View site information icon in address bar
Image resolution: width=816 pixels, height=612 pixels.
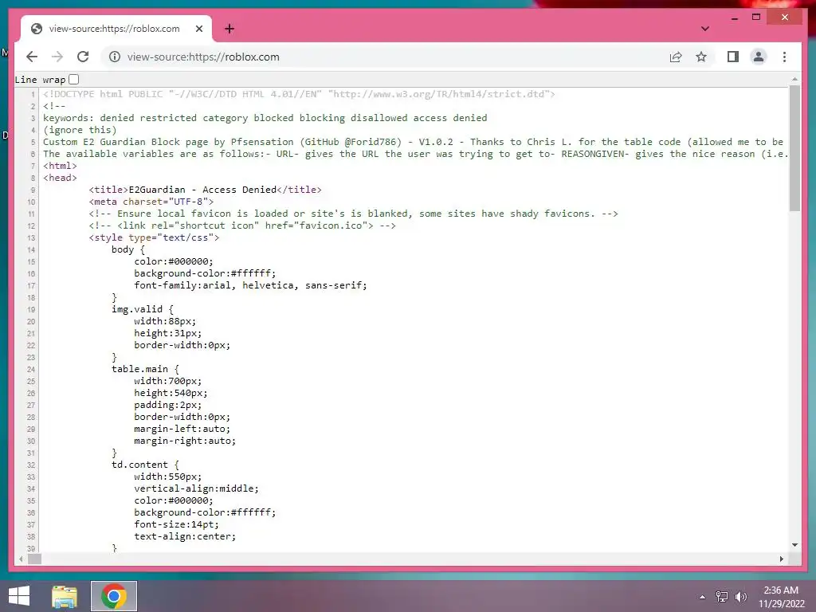pos(115,57)
